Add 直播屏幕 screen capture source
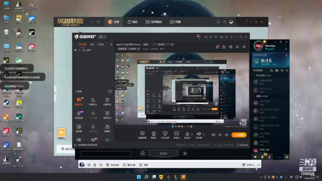 (x=142, y=135)
